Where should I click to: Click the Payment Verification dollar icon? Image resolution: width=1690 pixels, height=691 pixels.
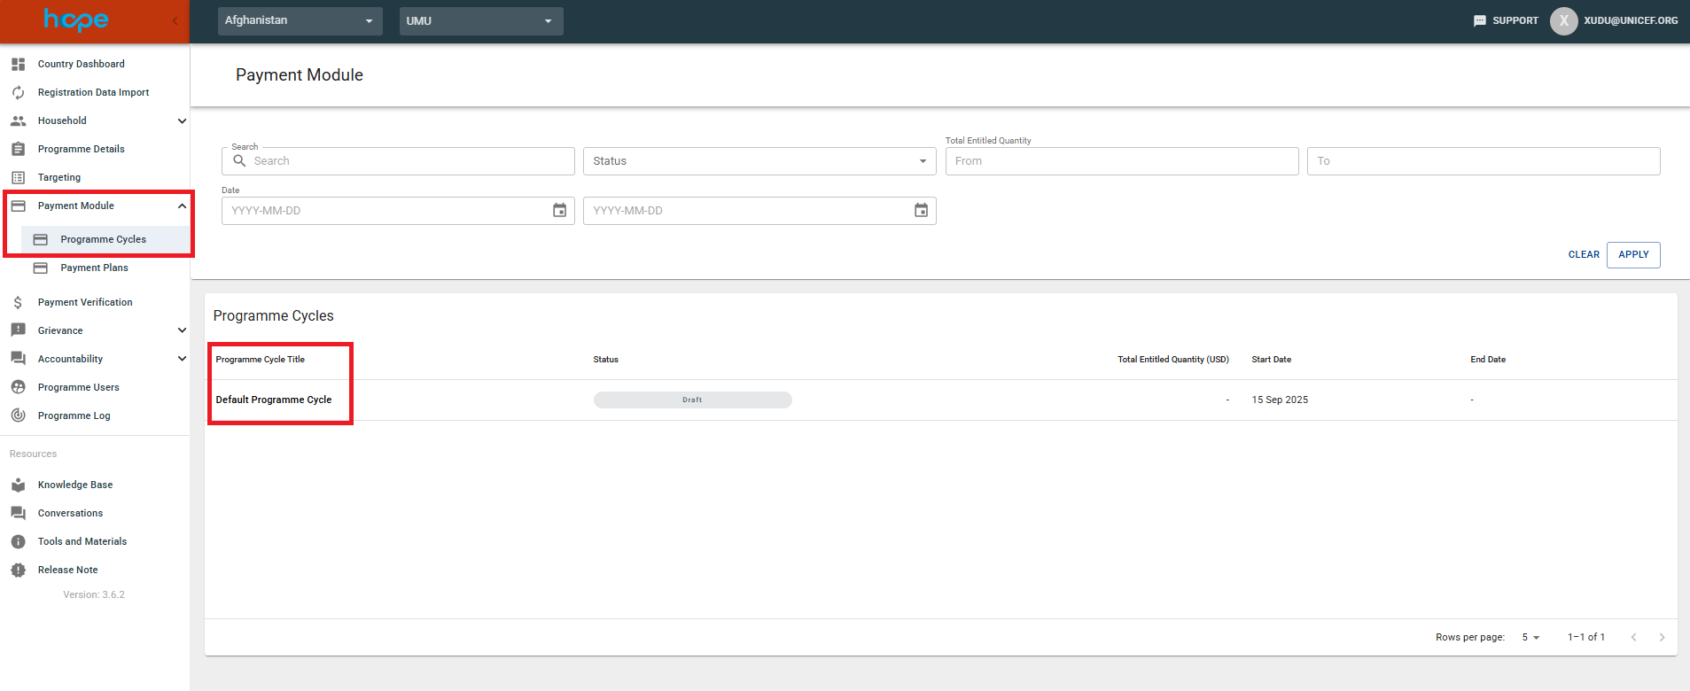tap(18, 302)
